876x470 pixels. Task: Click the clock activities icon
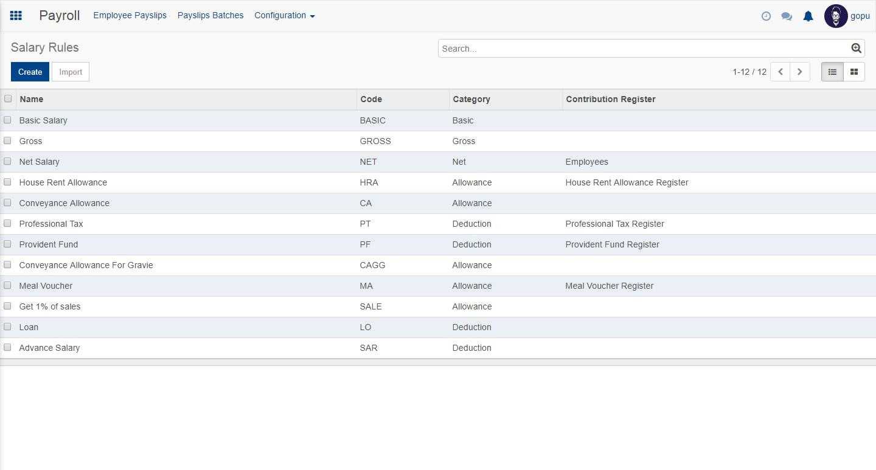pos(766,16)
